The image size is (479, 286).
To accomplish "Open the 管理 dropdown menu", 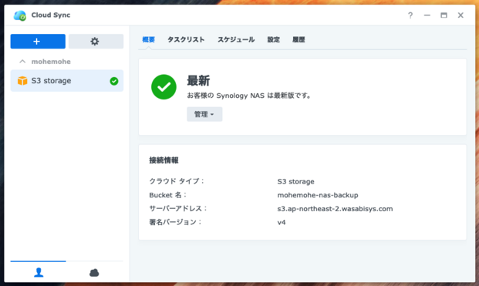I will (204, 114).
